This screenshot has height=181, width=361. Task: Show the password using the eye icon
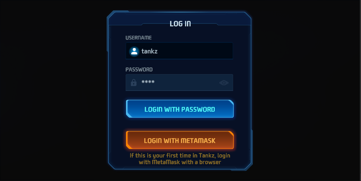(x=224, y=83)
